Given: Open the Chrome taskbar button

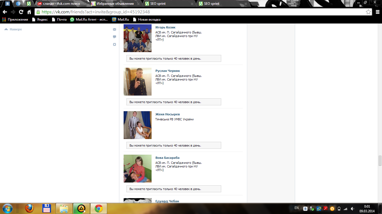Looking at the screenshot, I should [x=99, y=208].
